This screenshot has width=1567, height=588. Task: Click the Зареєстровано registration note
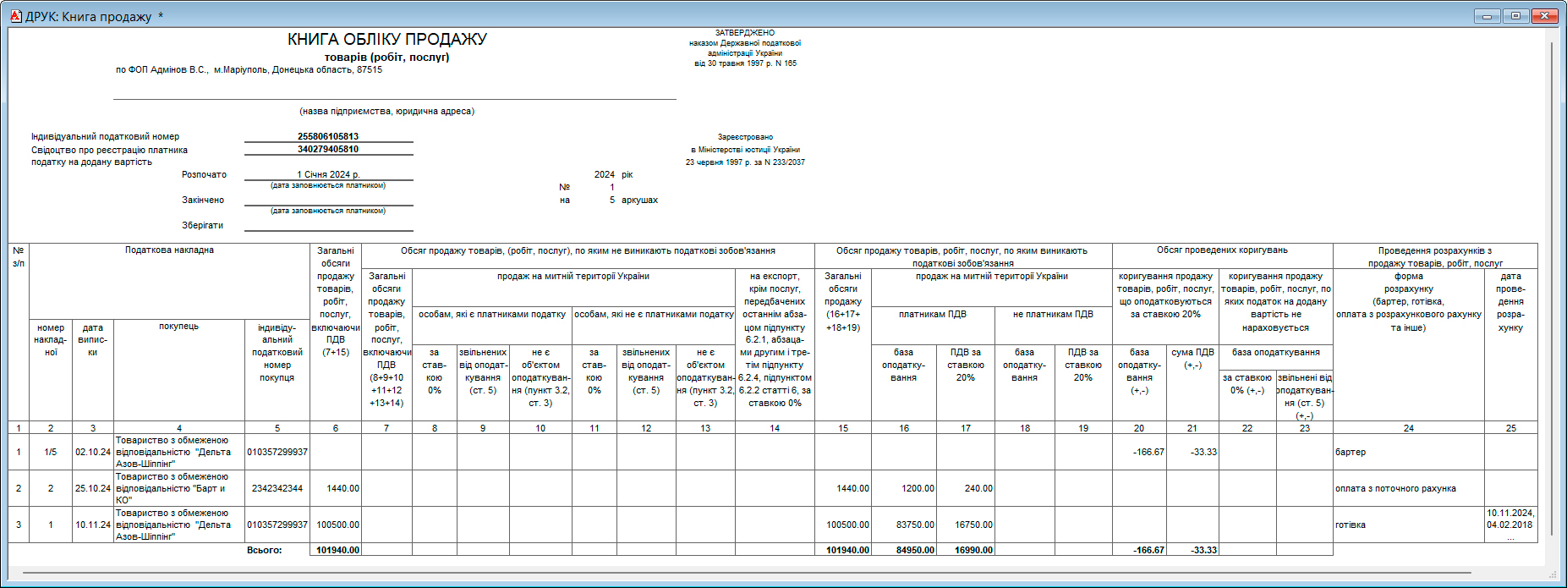tap(745, 149)
